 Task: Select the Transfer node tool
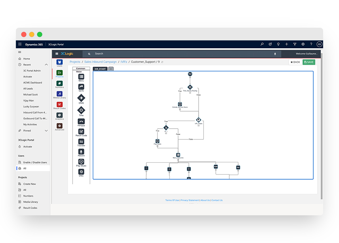(x=81, y=142)
